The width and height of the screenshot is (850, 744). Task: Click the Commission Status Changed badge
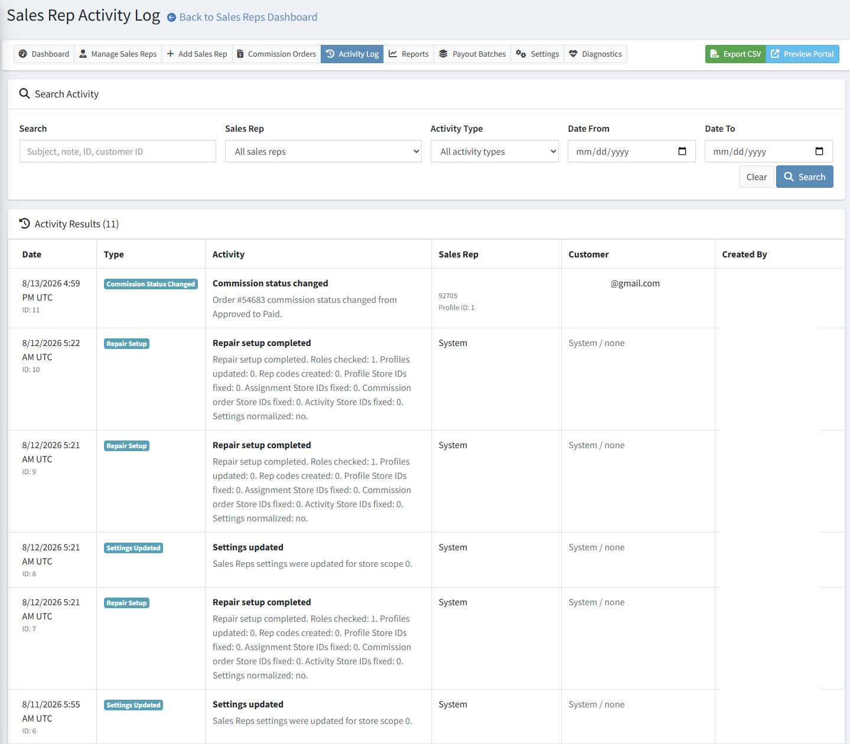coord(151,284)
